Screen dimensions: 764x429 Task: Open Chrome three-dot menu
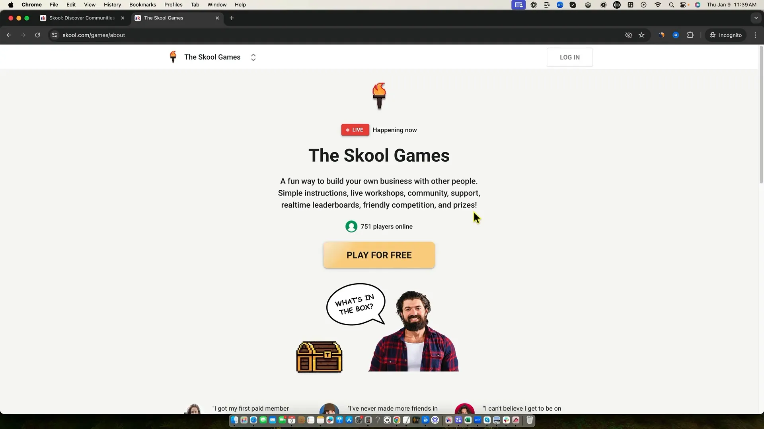click(x=755, y=35)
